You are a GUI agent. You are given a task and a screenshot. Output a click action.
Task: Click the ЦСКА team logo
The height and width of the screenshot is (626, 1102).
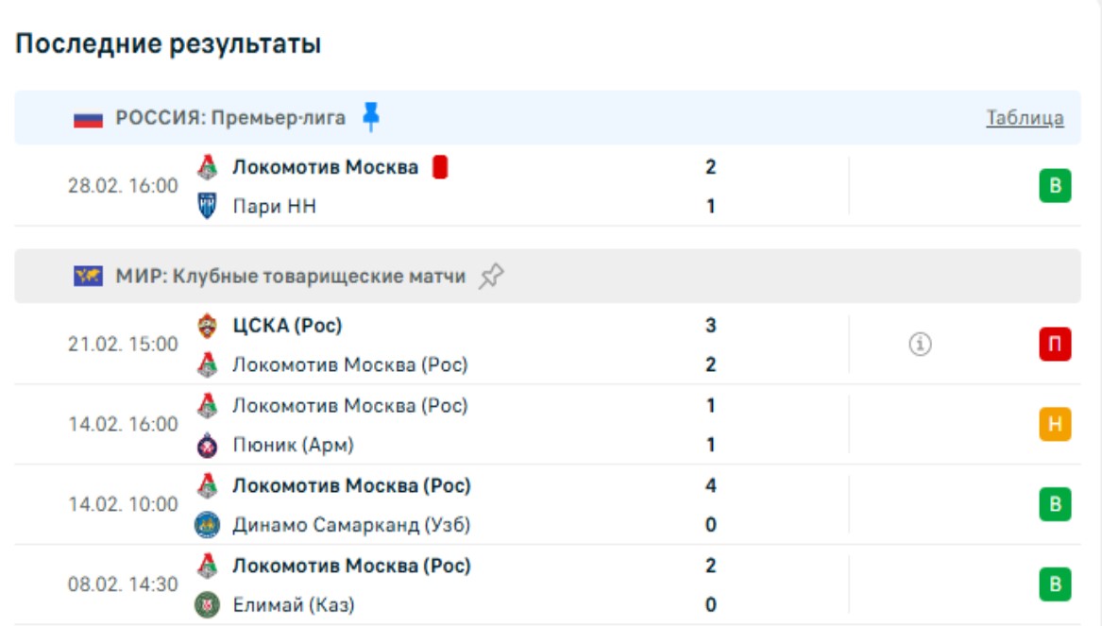pyautogui.click(x=207, y=327)
